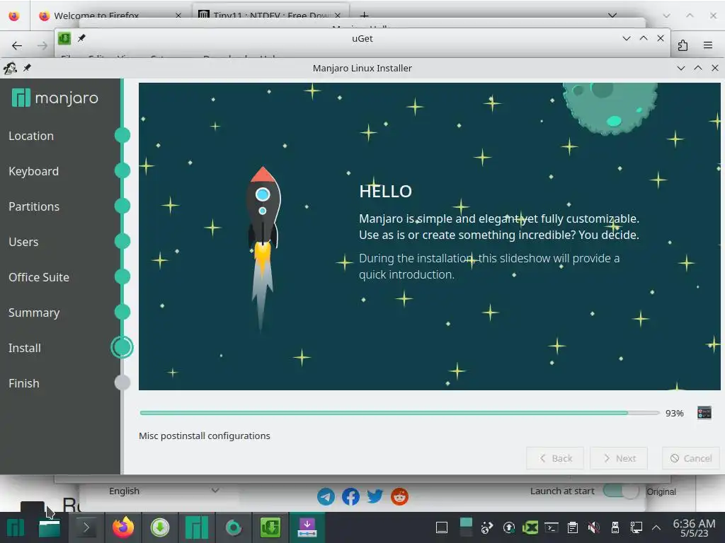Open the Manjaro application launcher in taskbar
The height and width of the screenshot is (543, 725).
pos(16,527)
